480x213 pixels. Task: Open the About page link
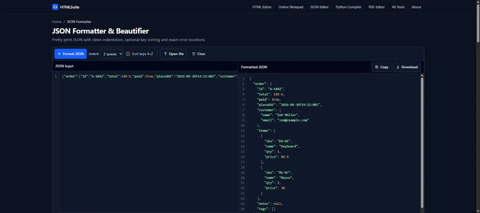pyautogui.click(x=416, y=7)
